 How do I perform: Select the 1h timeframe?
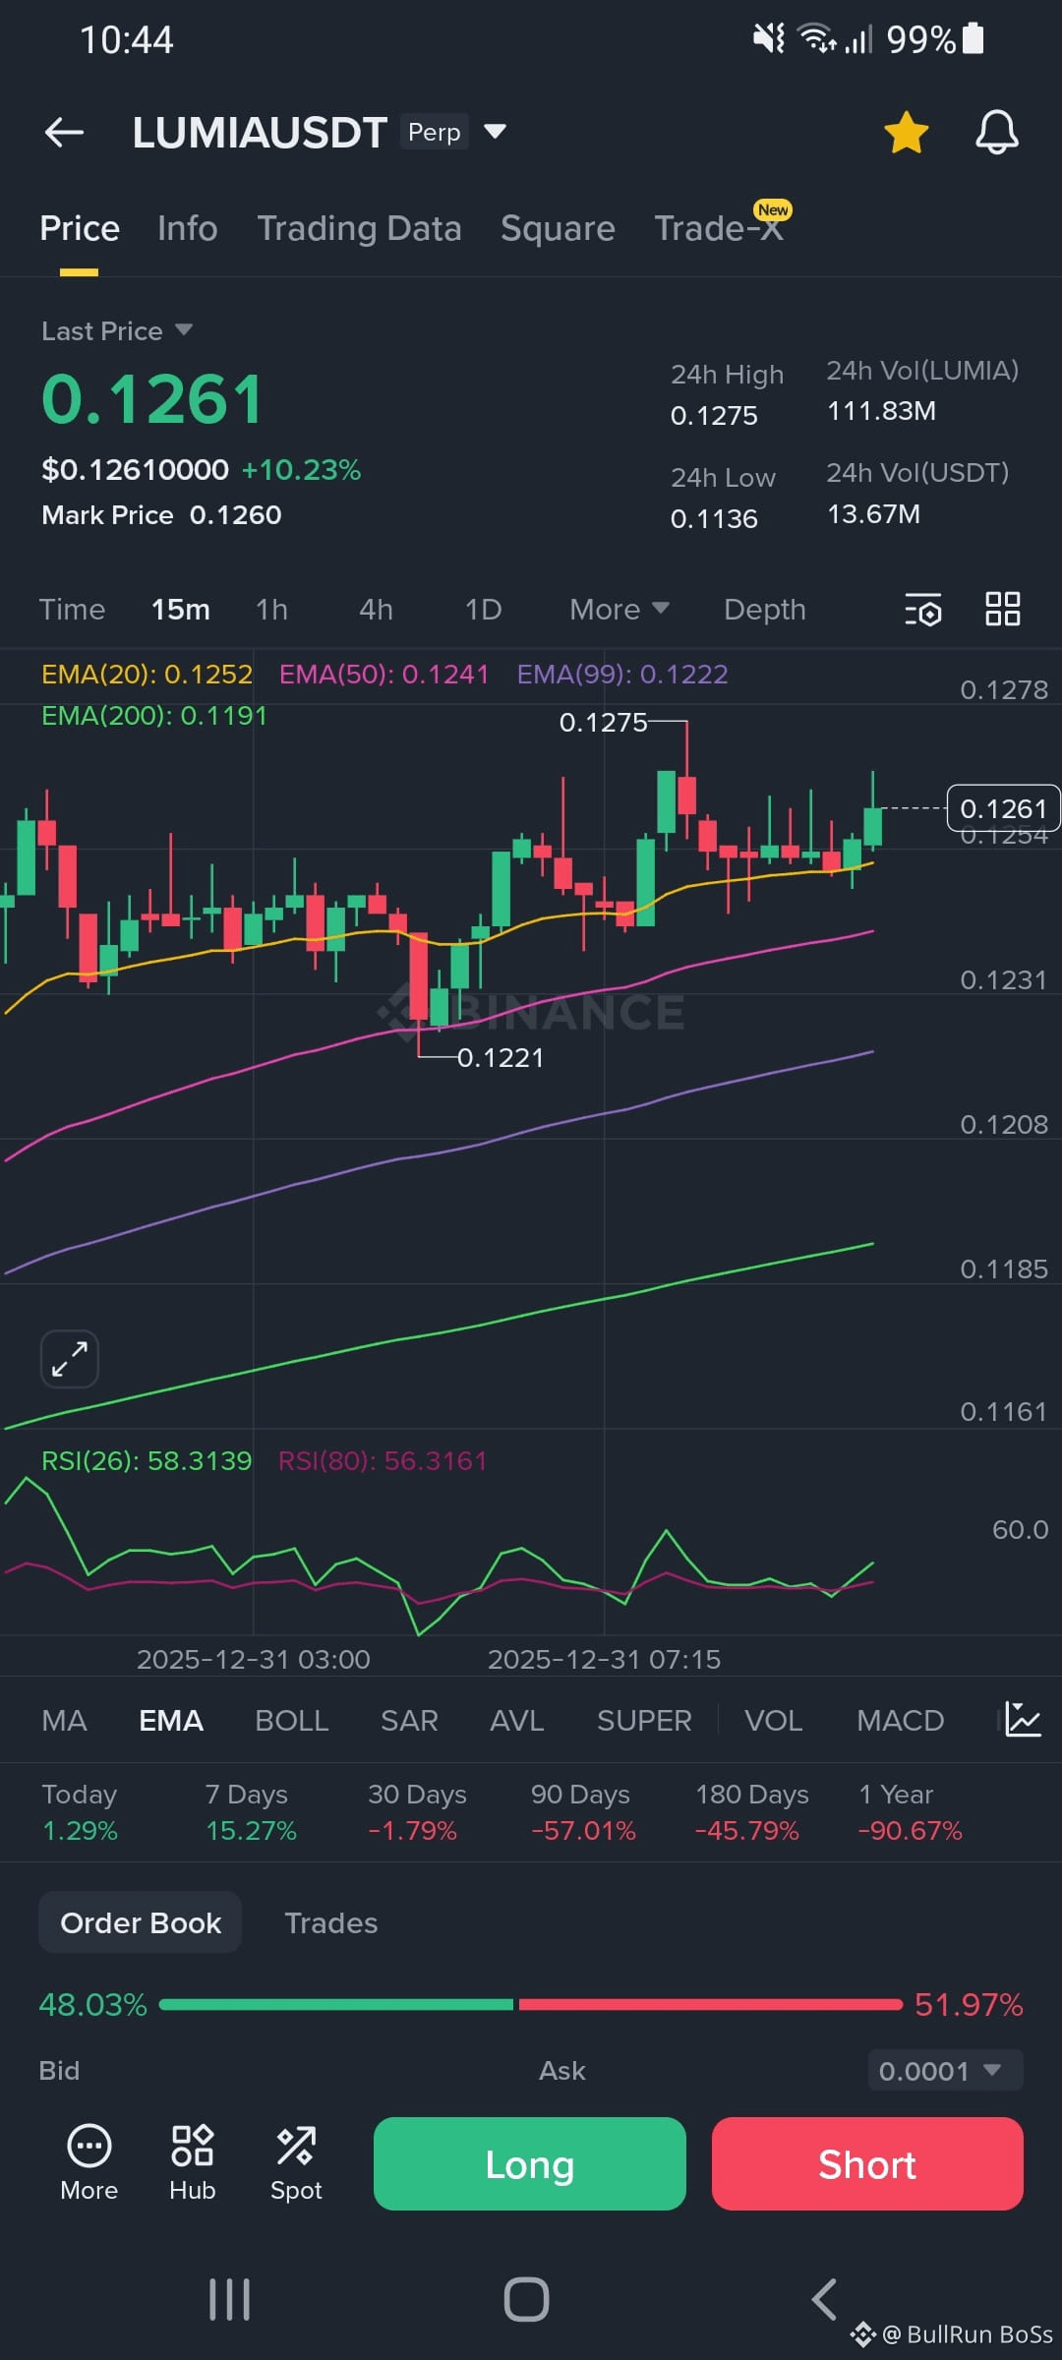tap(272, 610)
